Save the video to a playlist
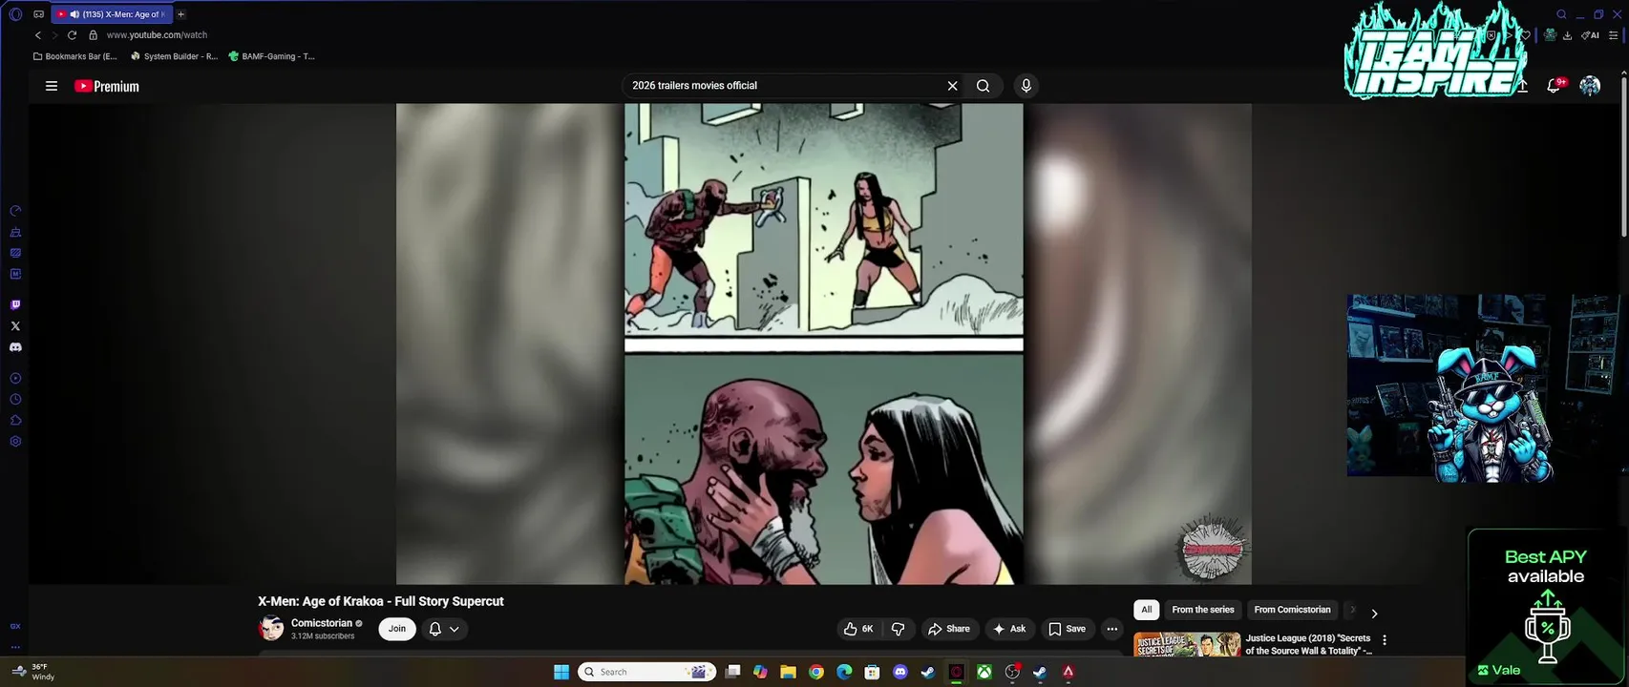This screenshot has width=1629, height=687. (x=1068, y=629)
